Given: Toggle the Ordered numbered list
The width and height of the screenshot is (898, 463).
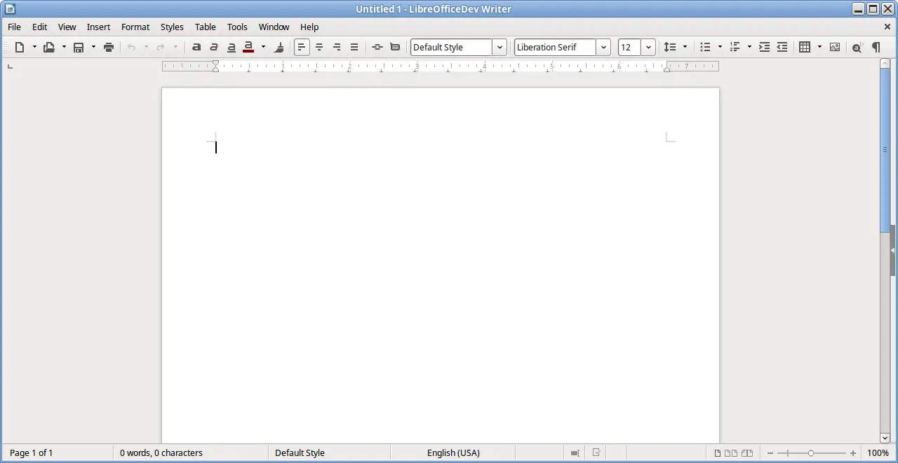Looking at the screenshot, I should click(x=735, y=47).
